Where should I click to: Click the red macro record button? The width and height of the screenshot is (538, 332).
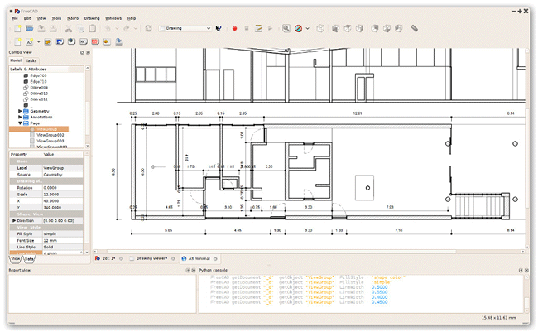pos(235,28)
